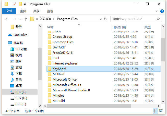Click the New Folder quick access icon
This screenshot has width=167, height=116.
(x=20, y=4)
